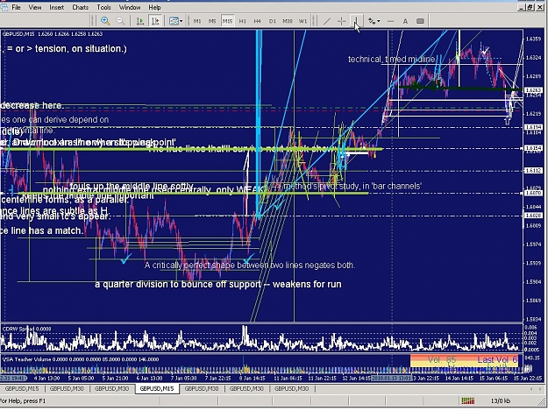Select the 'technical, timed midline' chart label
The width and height of the screenshot is (548, 411).
(392, 59)
